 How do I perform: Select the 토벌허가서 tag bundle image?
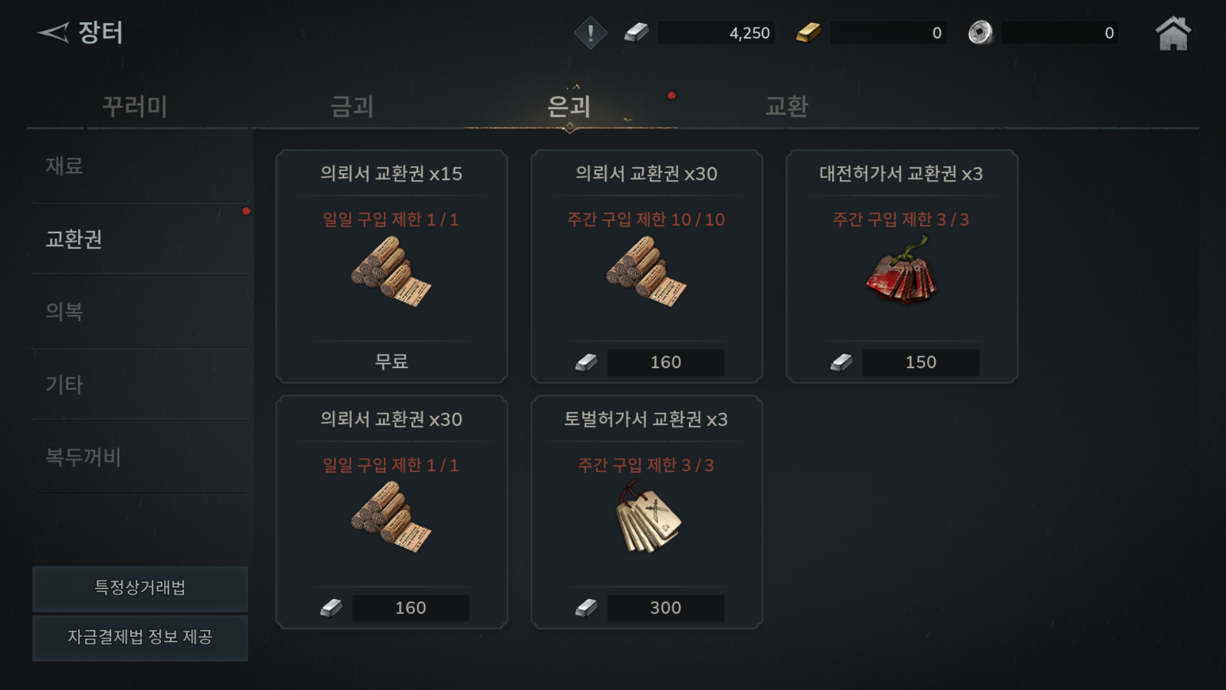tap(647, 516)
